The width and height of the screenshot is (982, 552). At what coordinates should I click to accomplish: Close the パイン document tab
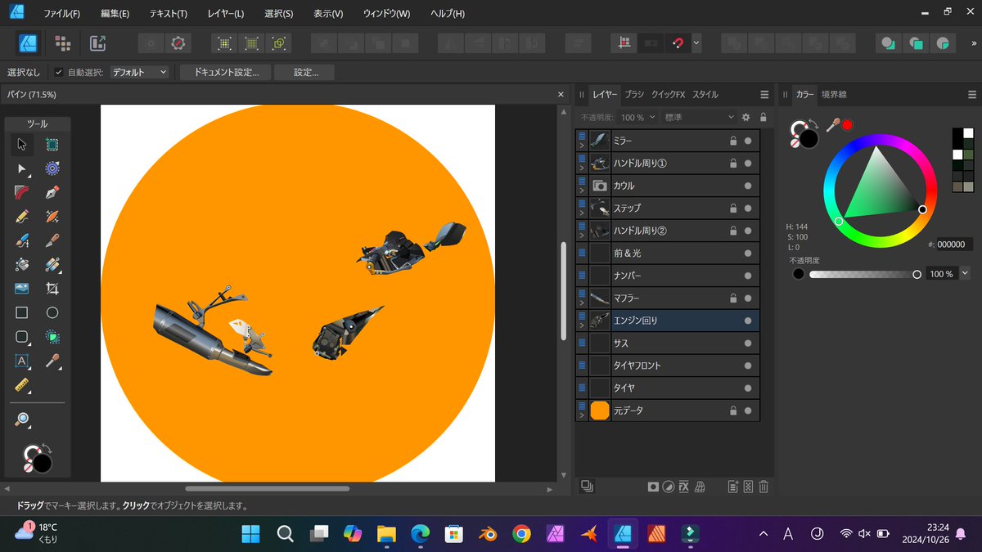(561, 95)
